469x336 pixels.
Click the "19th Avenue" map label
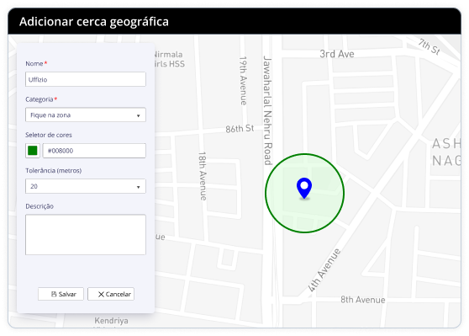(244, 81)
